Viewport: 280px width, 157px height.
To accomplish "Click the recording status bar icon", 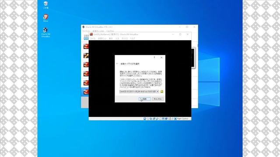I will coord(166,119).
